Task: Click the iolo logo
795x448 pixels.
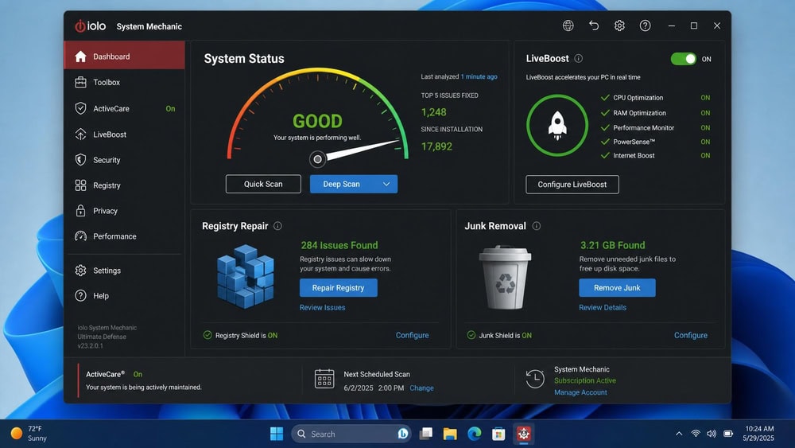Action: click(91, 26)
